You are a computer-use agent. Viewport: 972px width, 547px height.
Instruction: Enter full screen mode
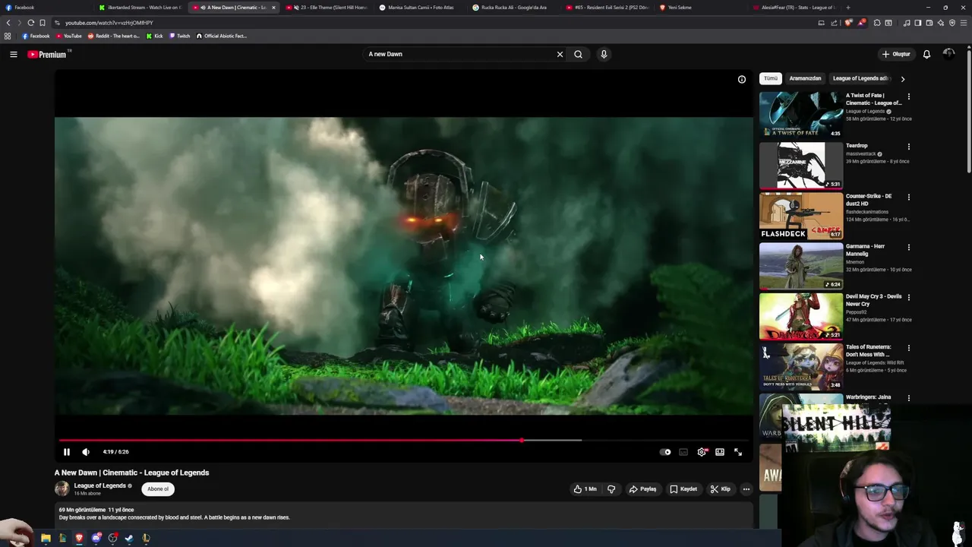(x=738, y=452)
